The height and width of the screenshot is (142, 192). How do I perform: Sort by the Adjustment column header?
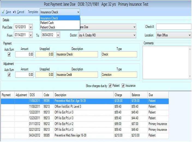point(22,95)
